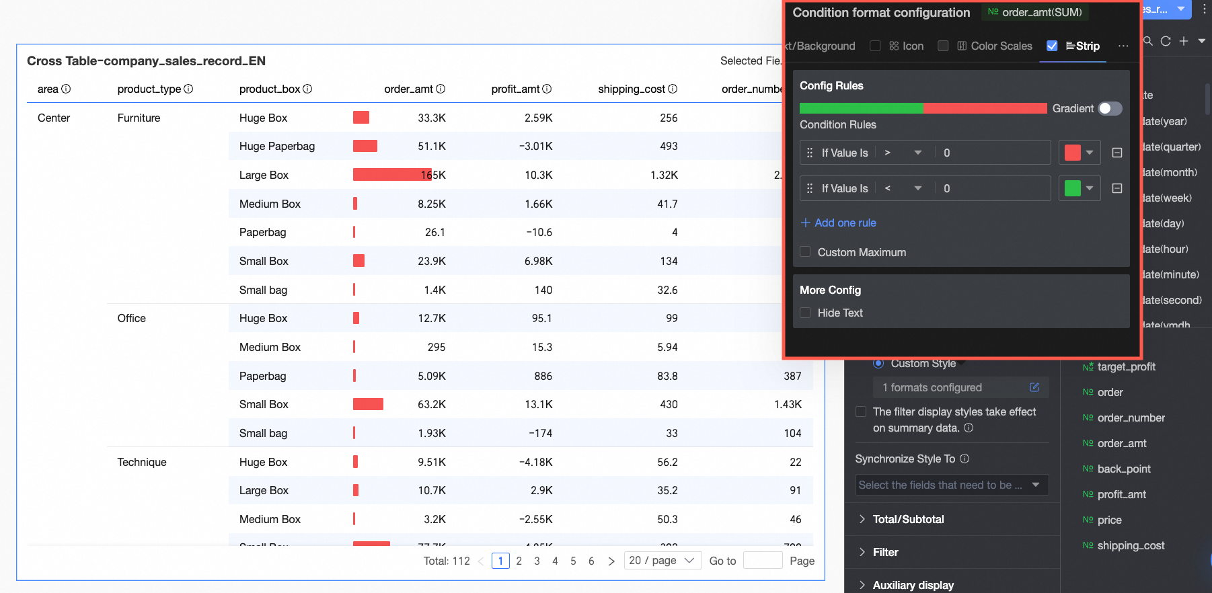1212x593 pixels.
Task: Select the Custom Style radio button
Action: [878, 364]
